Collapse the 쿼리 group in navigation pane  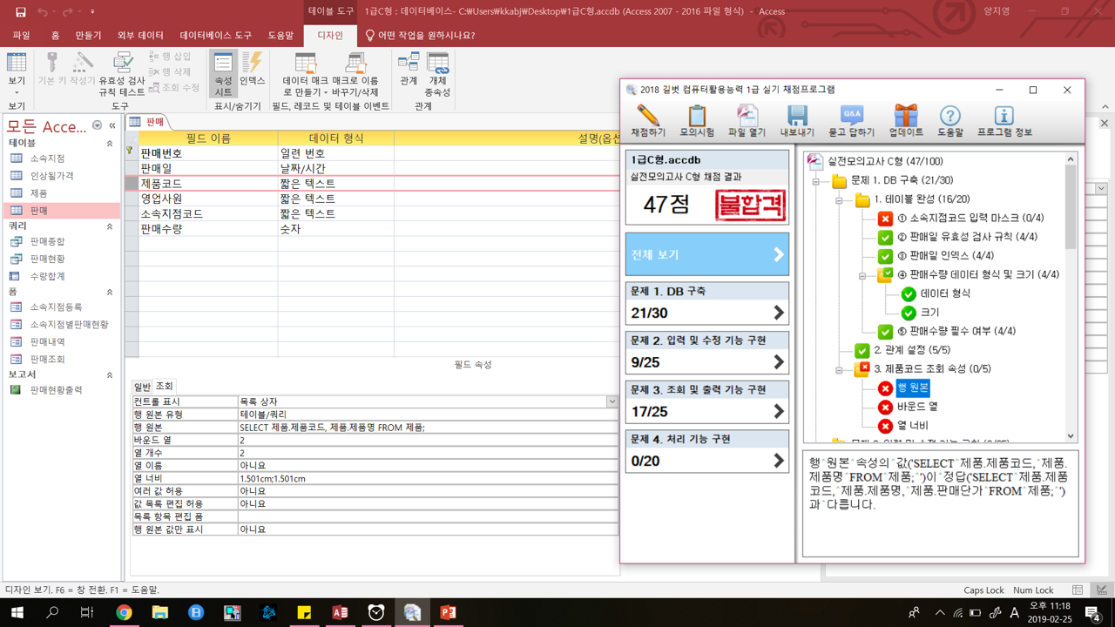[110, 226]
